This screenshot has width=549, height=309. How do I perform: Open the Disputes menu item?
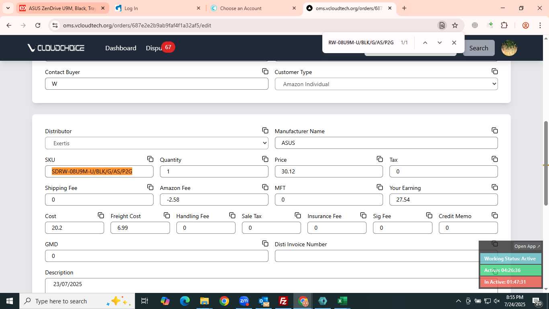click(x=154, y=48)
